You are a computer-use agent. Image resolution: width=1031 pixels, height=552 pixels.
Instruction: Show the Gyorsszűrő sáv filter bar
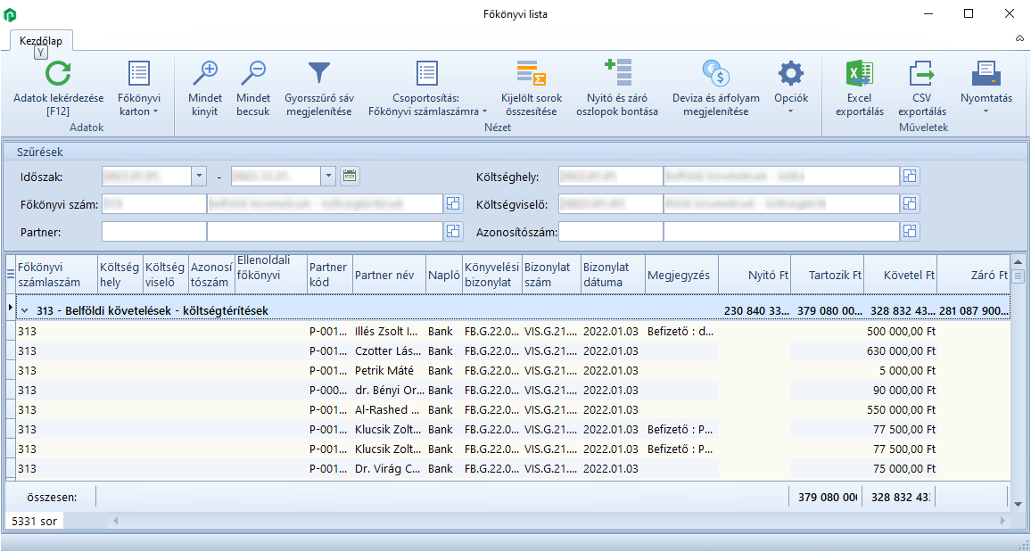(x=318, y=74)
